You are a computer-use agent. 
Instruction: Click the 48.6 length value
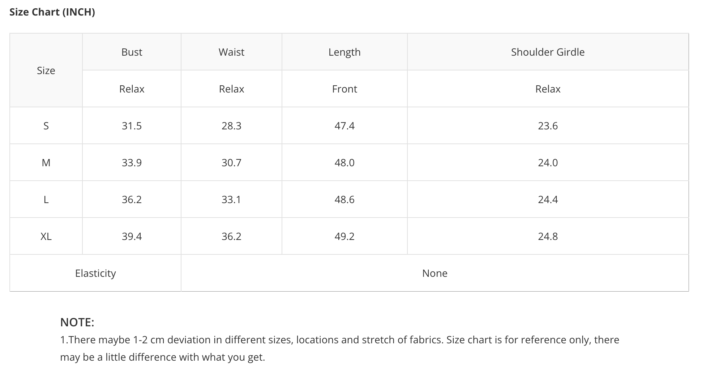tap(344, 199)
